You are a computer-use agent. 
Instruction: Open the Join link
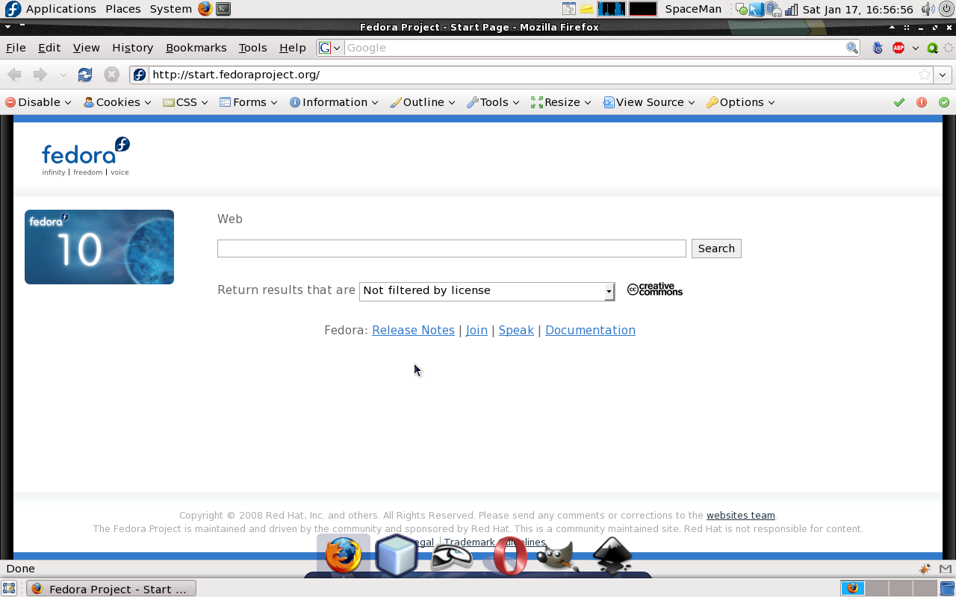pos(477,330)
